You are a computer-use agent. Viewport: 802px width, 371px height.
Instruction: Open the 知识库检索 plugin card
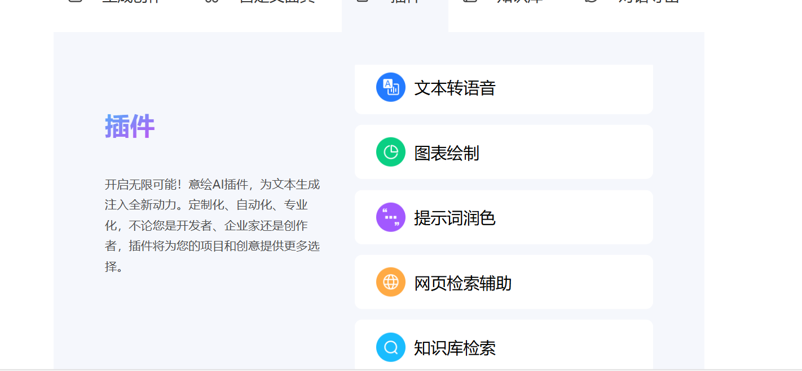click(504, 346)
